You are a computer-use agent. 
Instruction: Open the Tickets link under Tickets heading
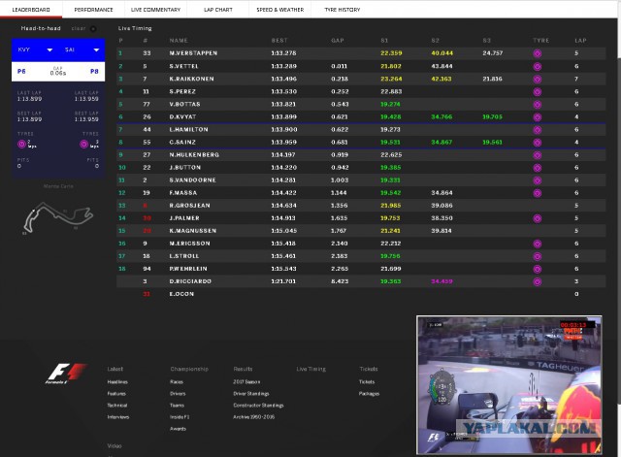pos(367,381)
